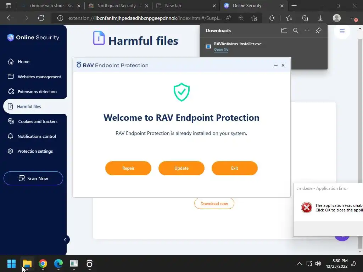The height and width of the screenshot is (272, 363).
Task: Add page to favorites star icon
Action: (x=254, y=18)
